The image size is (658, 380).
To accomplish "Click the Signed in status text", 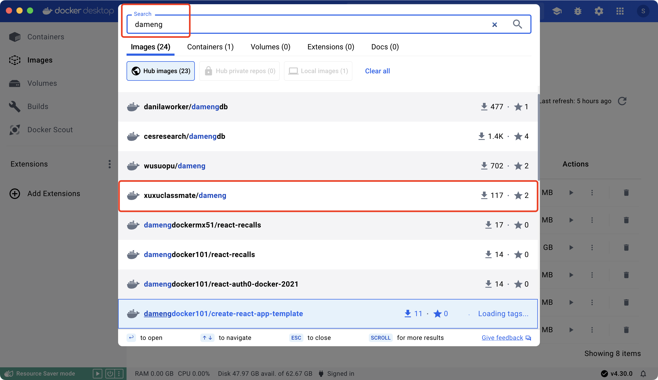I will [x=341, y=374].
